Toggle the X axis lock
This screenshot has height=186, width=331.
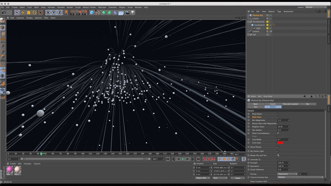48,12
